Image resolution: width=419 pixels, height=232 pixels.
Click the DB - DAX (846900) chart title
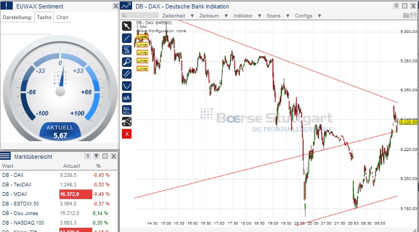pyautogui.click(x=154, y=23)
